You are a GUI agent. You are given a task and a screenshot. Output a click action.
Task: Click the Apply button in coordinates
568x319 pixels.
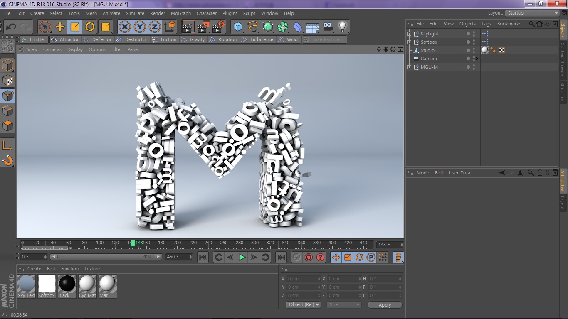385,304
